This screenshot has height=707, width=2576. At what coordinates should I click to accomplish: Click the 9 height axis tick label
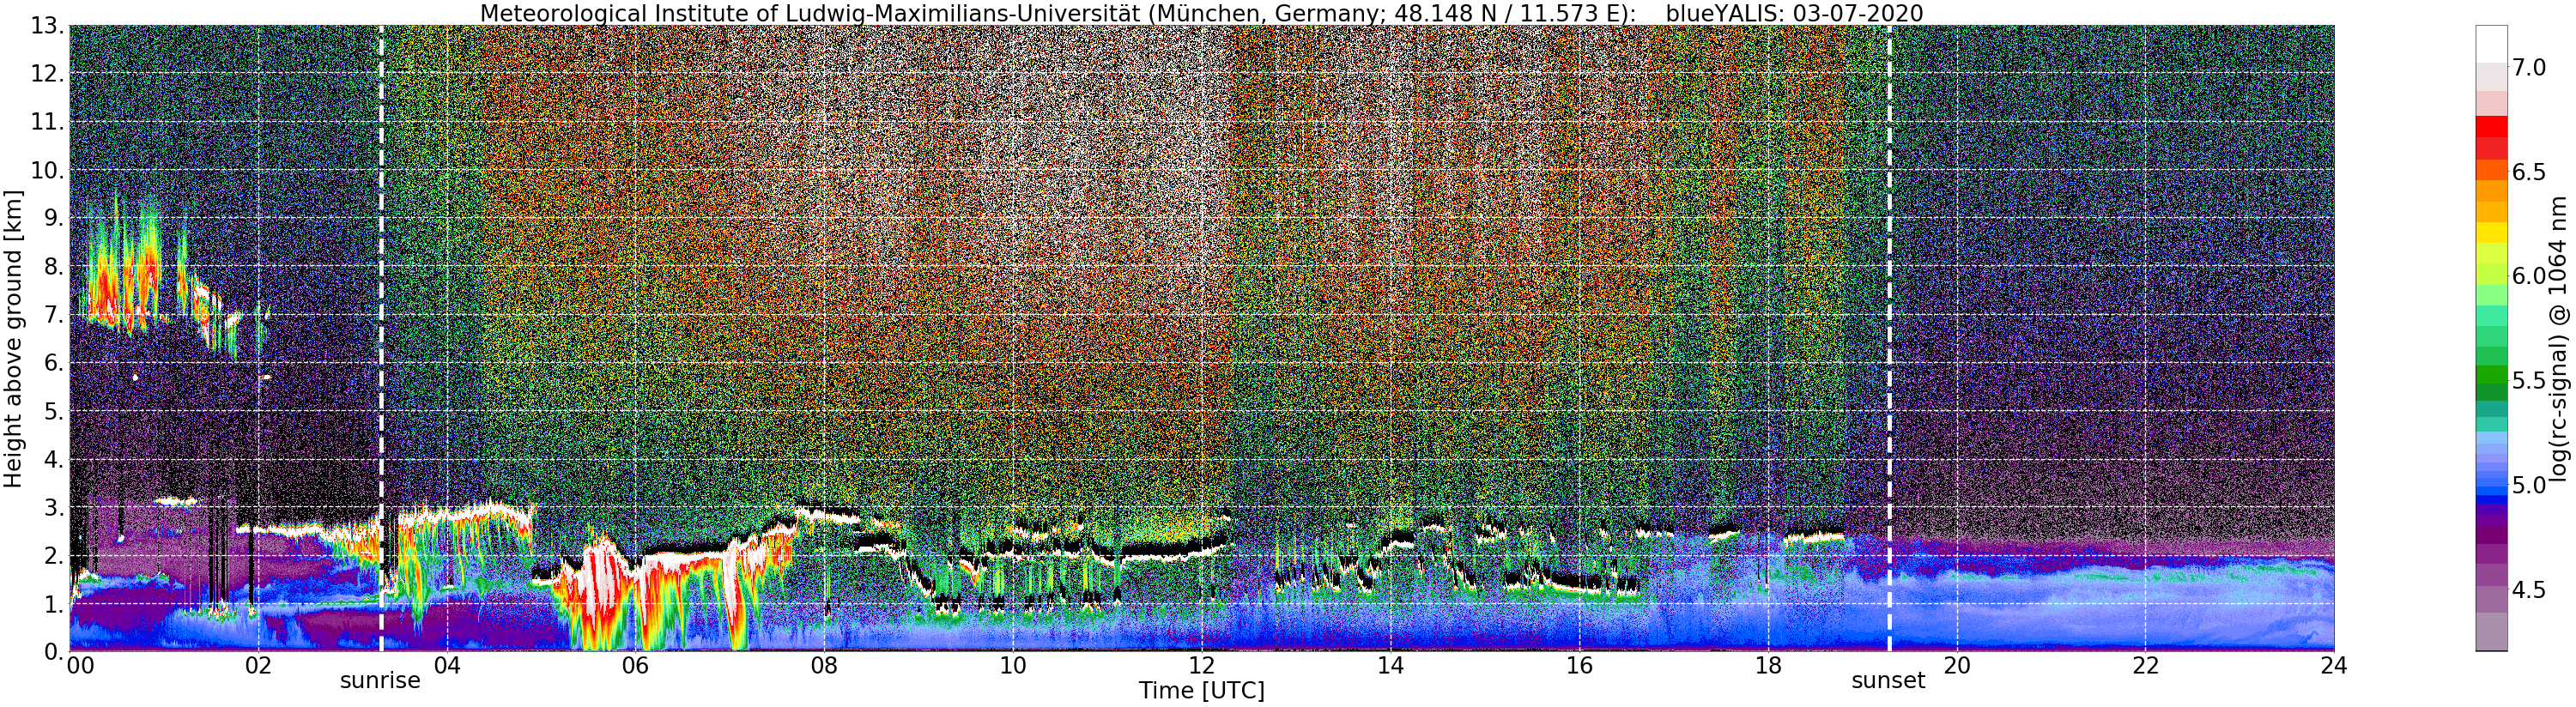pyautogui.click(x=53, y=218)
